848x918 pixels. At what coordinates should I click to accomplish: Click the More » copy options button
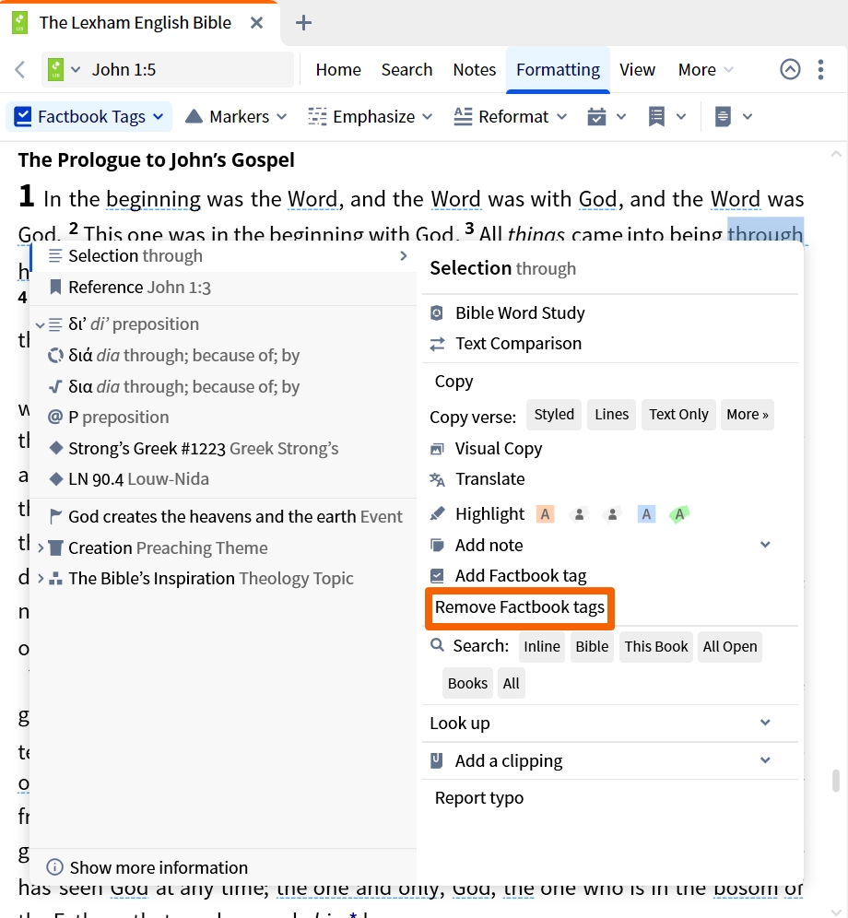coord(748,415)
